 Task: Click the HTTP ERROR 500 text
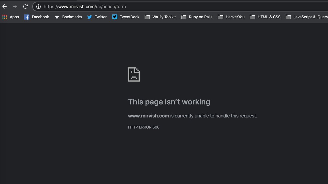point(144,127)
